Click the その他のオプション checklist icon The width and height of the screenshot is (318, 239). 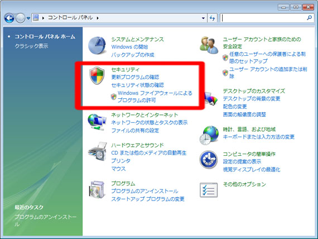[209, 190]
